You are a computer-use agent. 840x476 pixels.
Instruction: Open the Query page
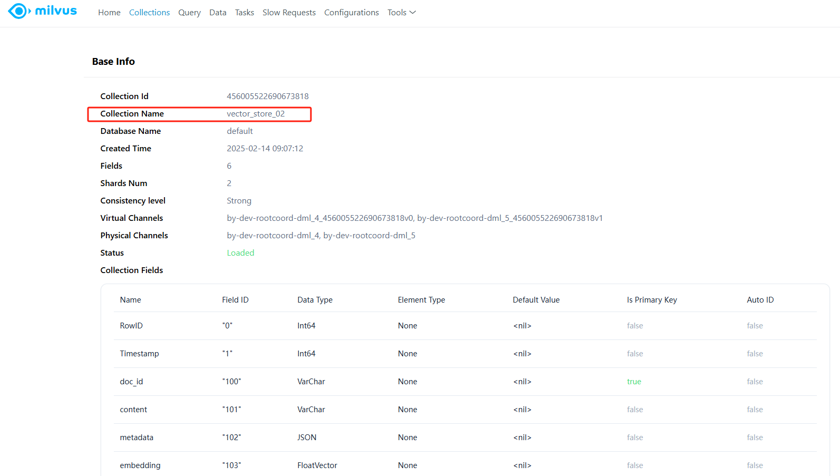(189, 13)
